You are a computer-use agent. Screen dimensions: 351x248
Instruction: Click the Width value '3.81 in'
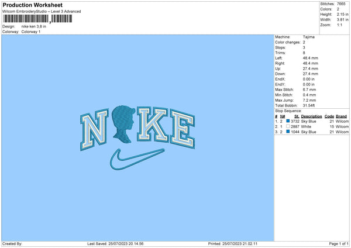click(342, 20)
